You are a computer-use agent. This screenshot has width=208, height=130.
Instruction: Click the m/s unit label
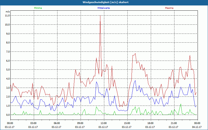(8, 12)
